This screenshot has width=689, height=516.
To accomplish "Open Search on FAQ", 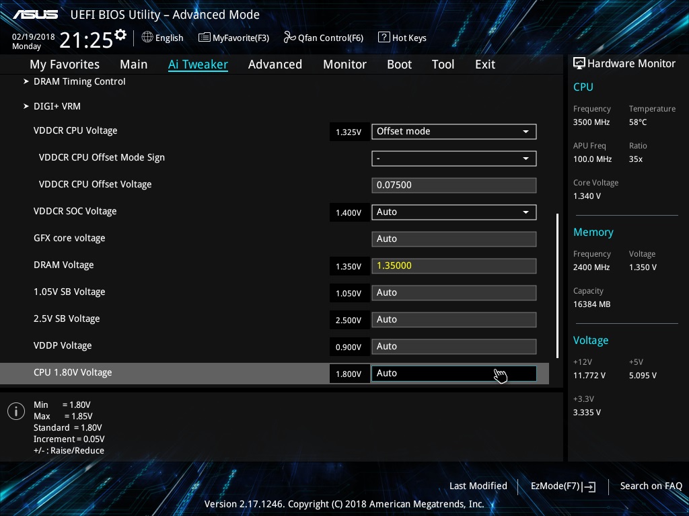I will point(651,486).
